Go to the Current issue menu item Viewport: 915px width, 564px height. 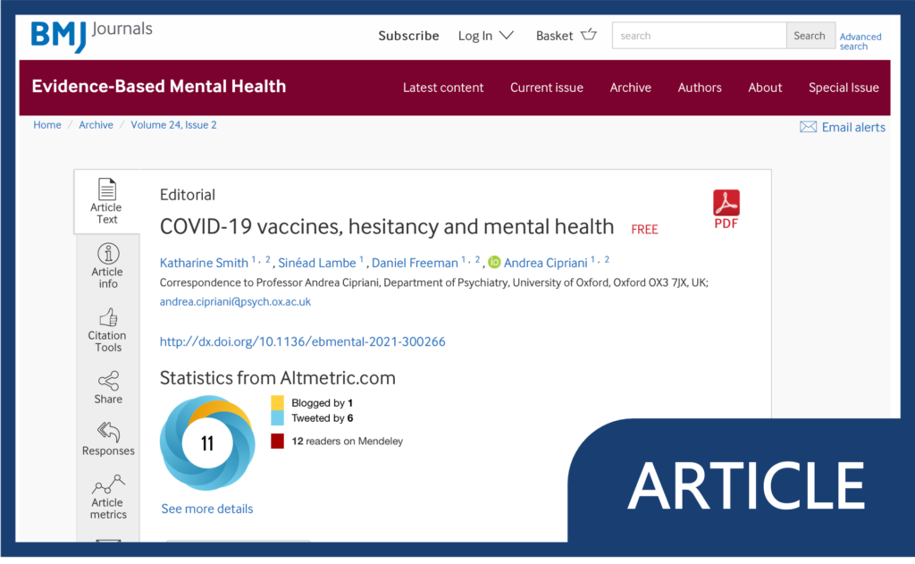pyautogui.click(x=546, y=88)
